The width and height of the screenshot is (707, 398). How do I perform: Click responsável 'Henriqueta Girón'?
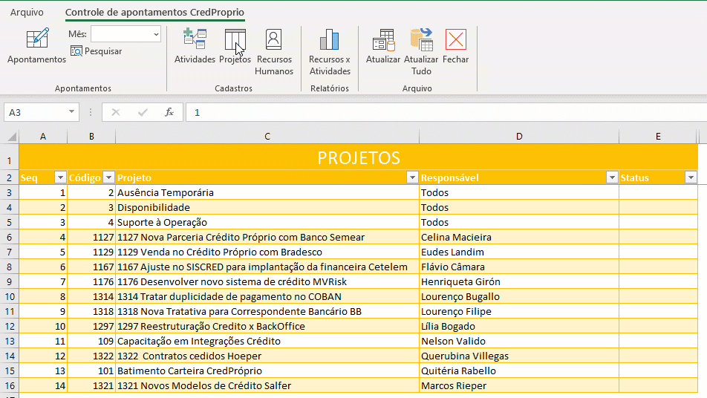click(519, 281)
